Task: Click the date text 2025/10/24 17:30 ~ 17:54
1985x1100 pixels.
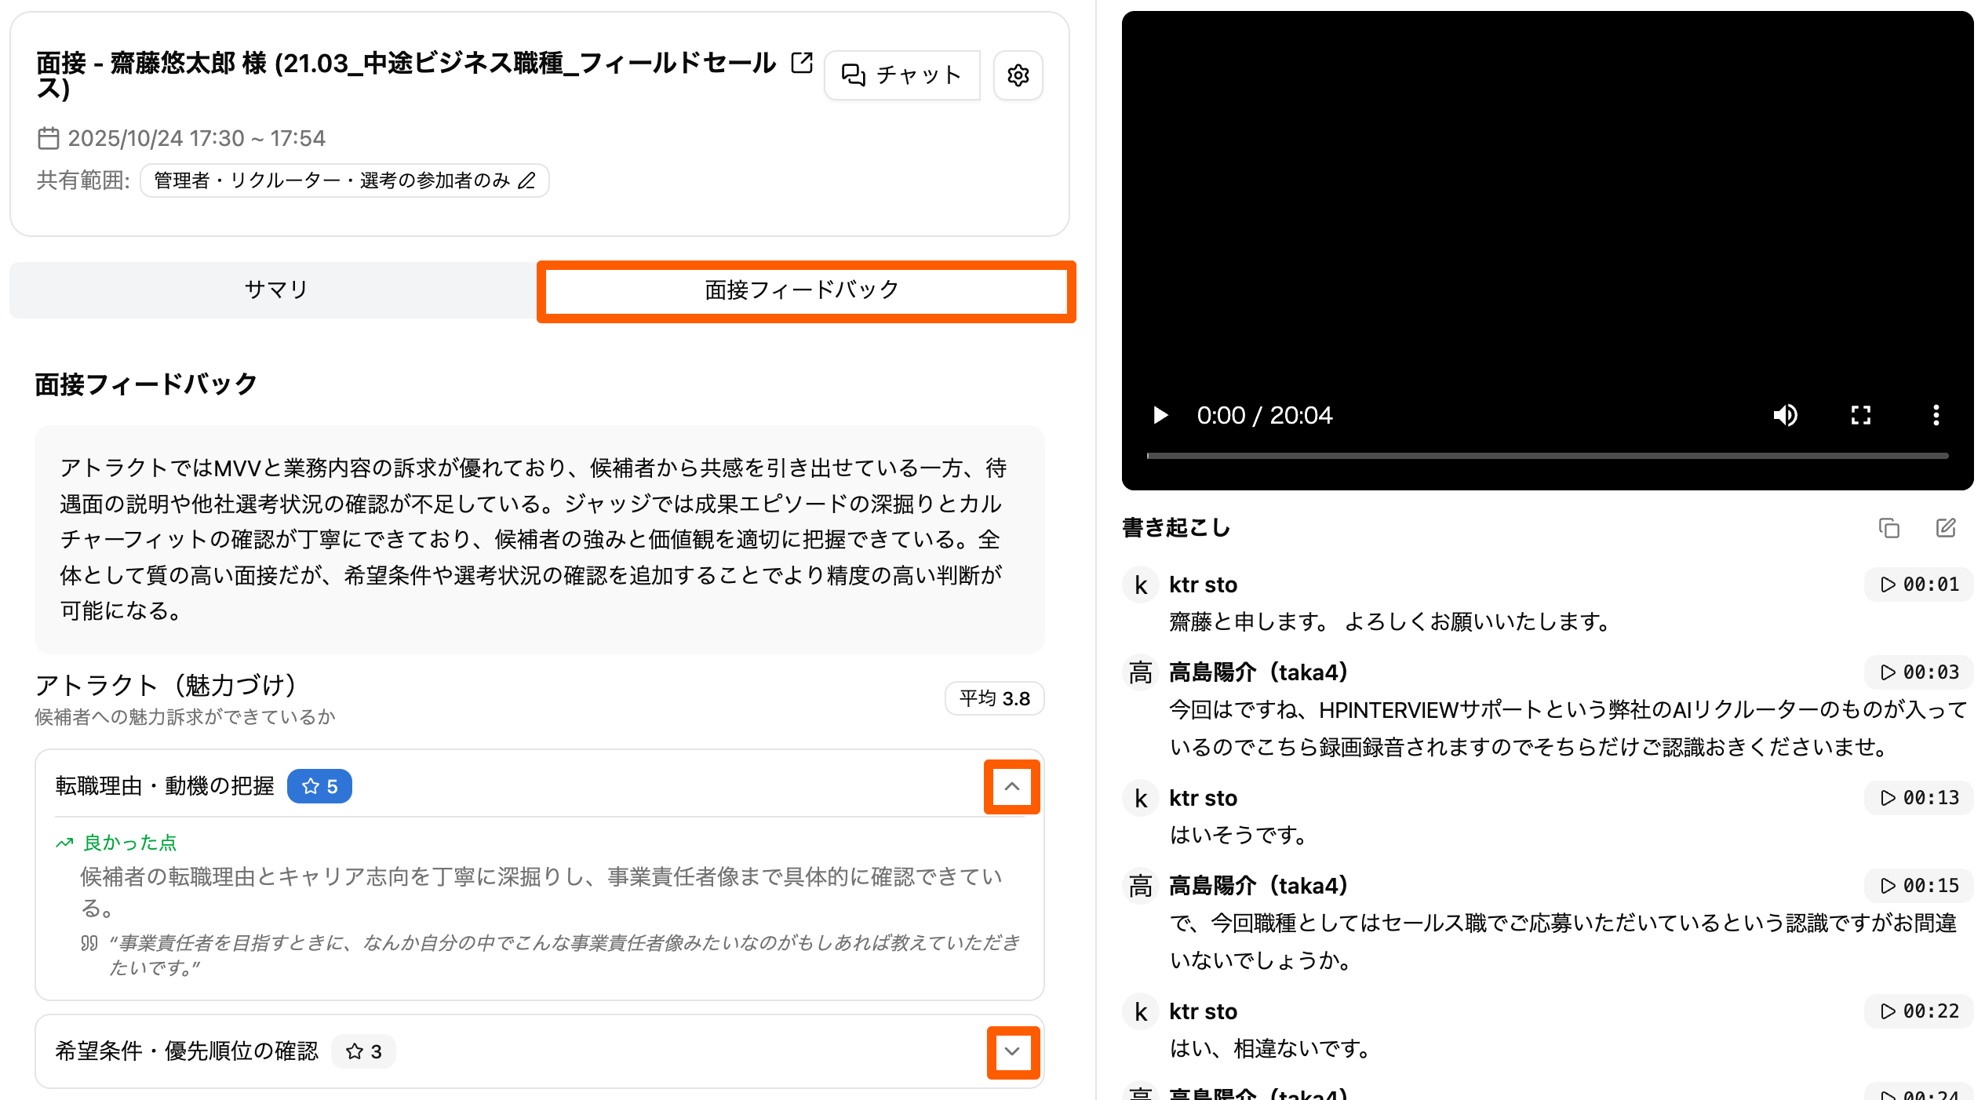Action: point(196,138)
